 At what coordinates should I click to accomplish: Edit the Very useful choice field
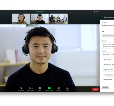pos(108,59)
